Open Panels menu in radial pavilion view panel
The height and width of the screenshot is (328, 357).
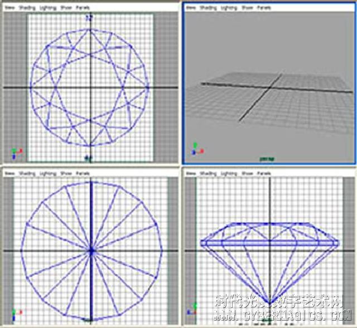tap(83, 173)
